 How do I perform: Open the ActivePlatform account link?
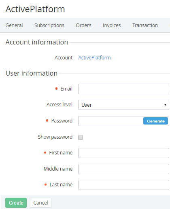tap(94, 58)
